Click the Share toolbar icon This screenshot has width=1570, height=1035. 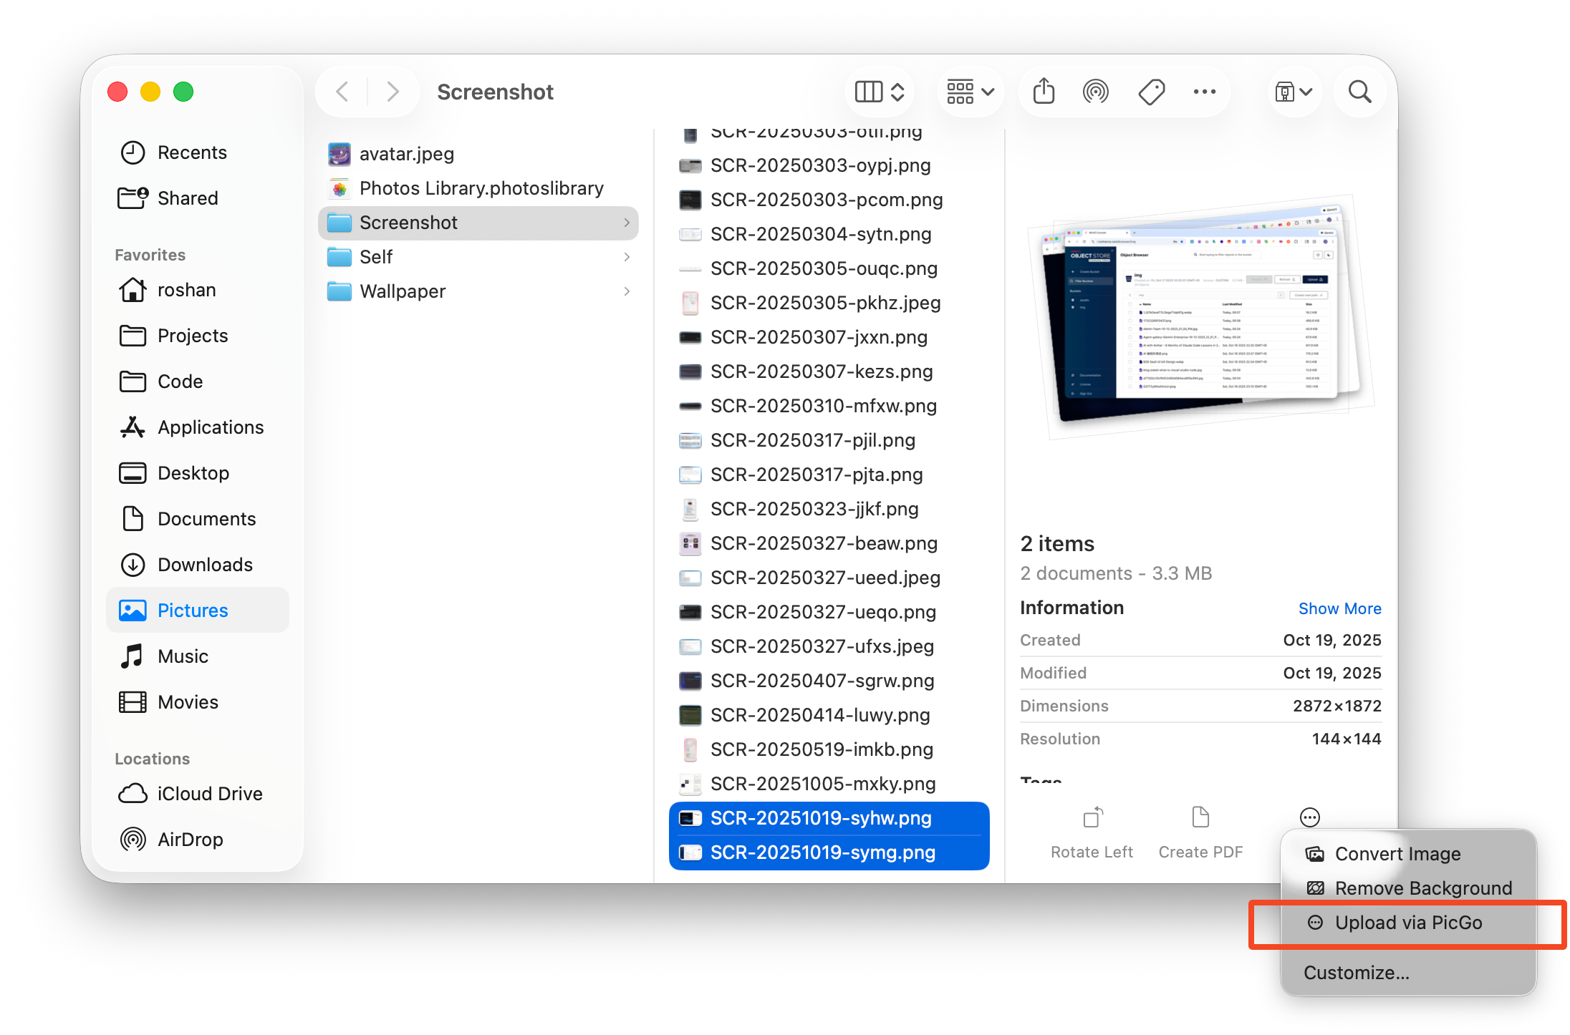click(1044, 92)
